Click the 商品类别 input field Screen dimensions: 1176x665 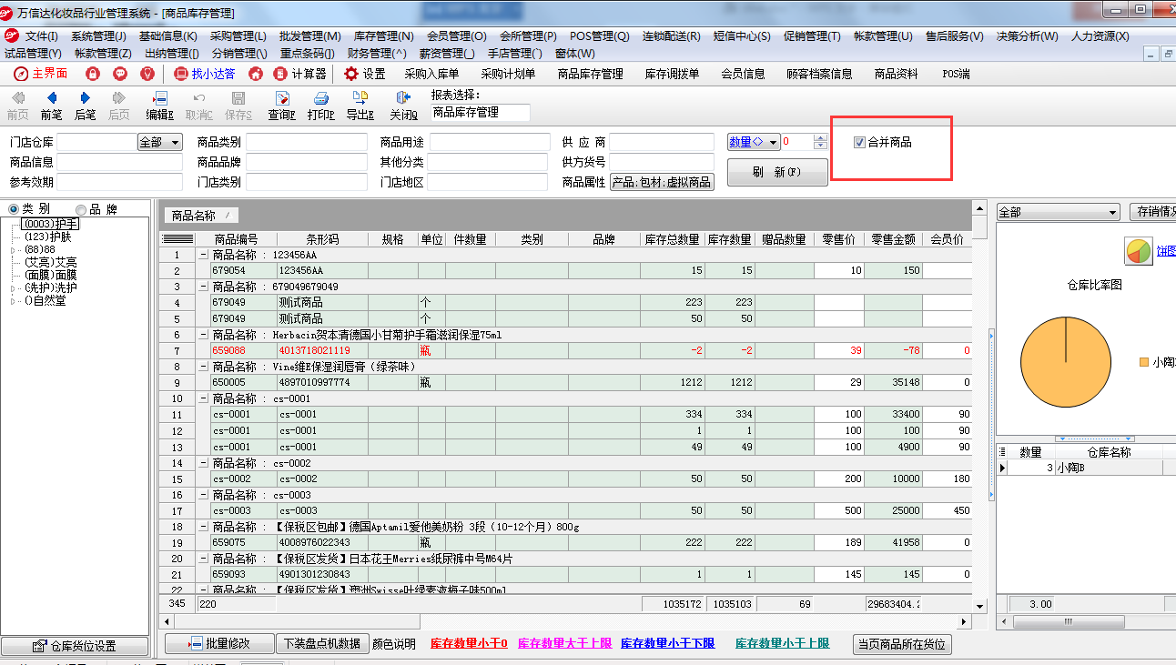pyautogui.click(x=305, y=142)
